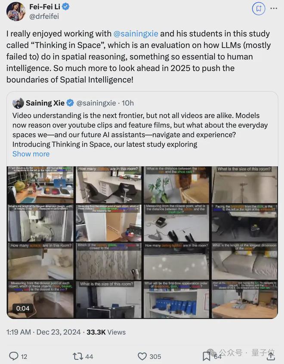
Task: Open the Saining Xie name in quoted tweet
Action: coord(45,103)
